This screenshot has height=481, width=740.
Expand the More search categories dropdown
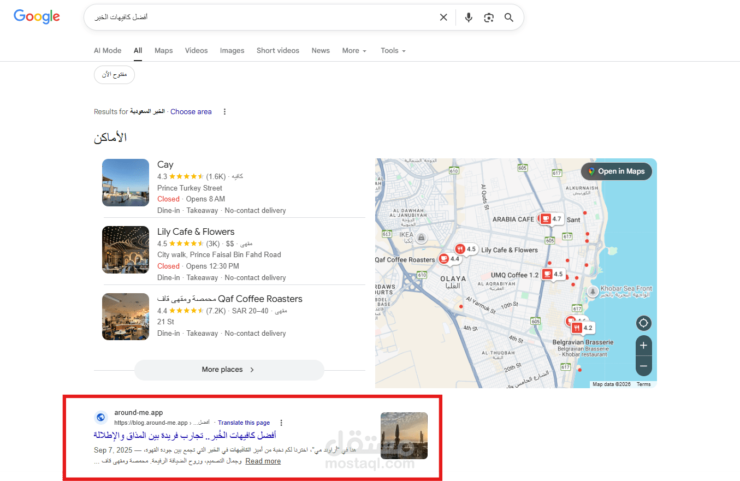354,50
